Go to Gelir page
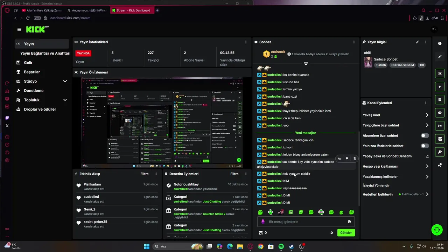This screenshot has width=448, height=252. click(x=28, y=63)
